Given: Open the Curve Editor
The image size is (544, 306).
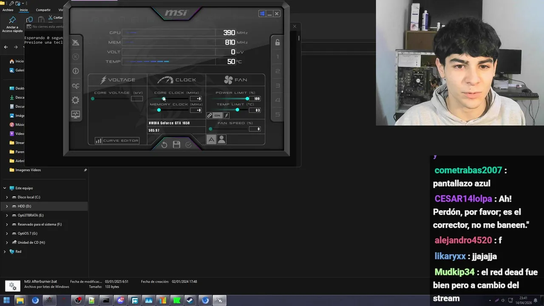Looking at the screenshot, I should (x=117, y=141).
